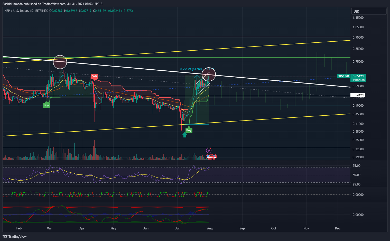The height and width of the screenshot is (241, 390).
Task: Select the green up arrow below July Buy
Action: (185, 135)
